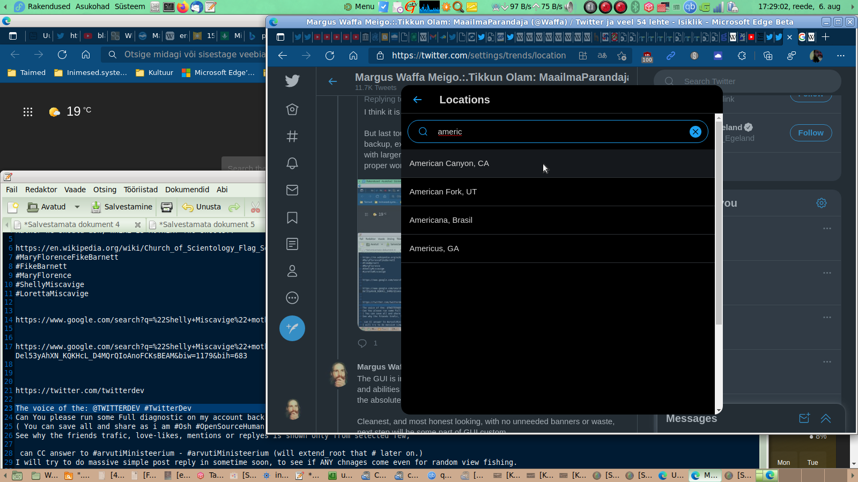The height and width of the screenshot is (482, 858).
Task: Open Edge extensions puzzle icon
Action: [742, 56]
